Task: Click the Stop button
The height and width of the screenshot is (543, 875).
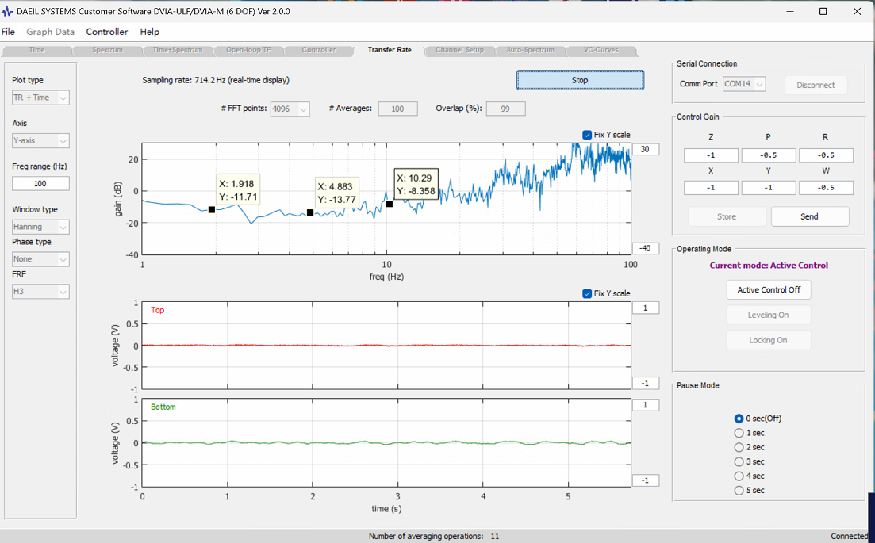Action: pos(580,80)
